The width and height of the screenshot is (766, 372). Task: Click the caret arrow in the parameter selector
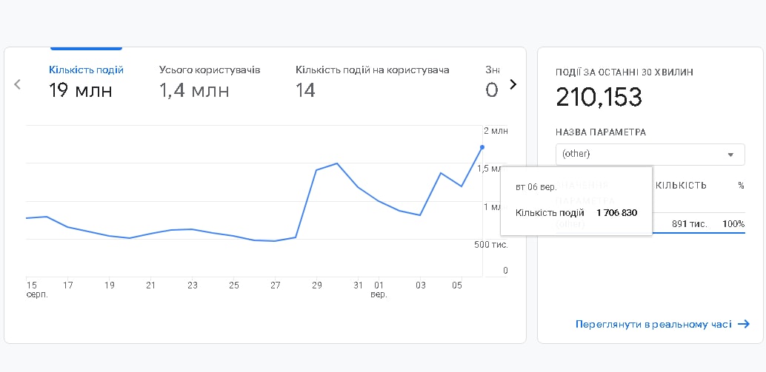(730, 155)
